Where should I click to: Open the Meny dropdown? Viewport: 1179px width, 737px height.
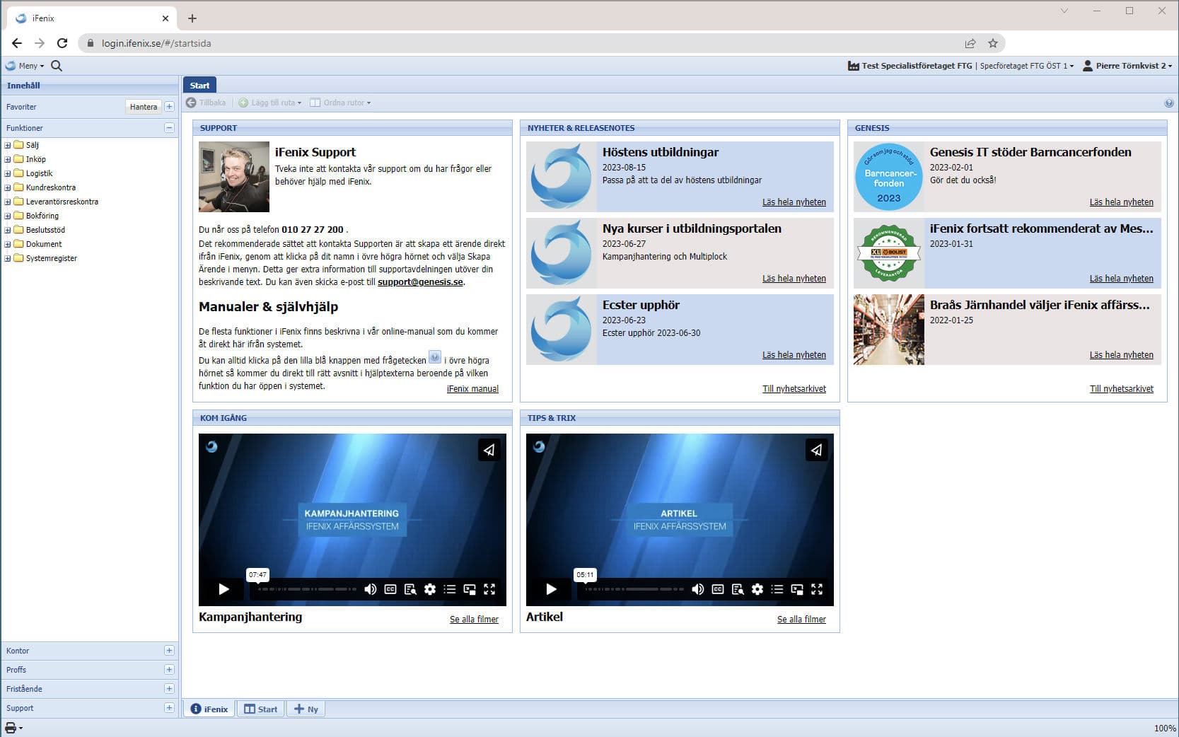pyautogui.click(x=25, y=66)
